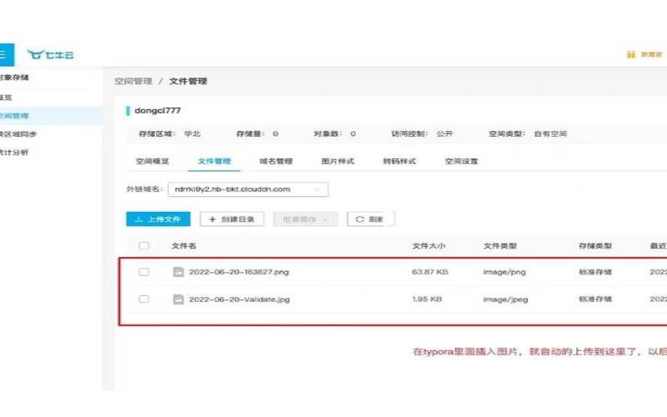
Task: Click 对象存储 sidebar heading
Action: [x=14, y=78]
